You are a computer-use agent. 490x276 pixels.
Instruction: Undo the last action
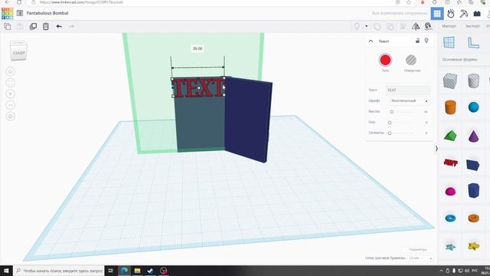[59, 27]
